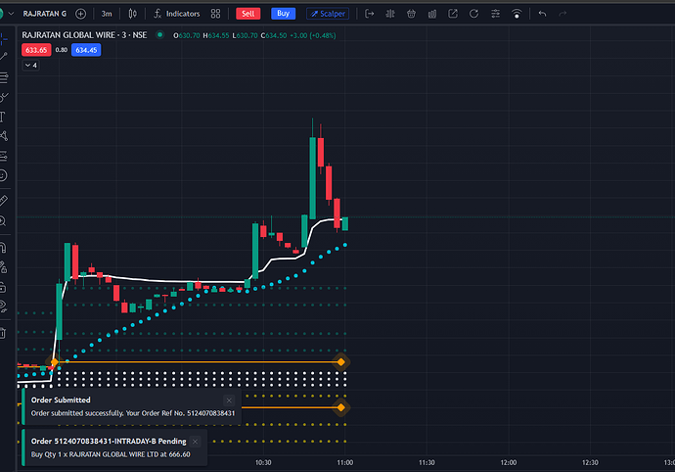Open the bar chart analytics icon

[432, 14]
